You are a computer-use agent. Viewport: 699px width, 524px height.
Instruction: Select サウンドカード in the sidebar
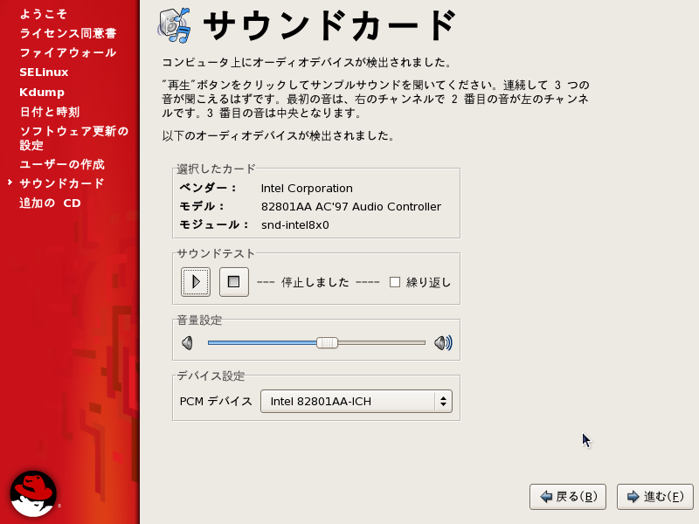click(x=62, y=183)
